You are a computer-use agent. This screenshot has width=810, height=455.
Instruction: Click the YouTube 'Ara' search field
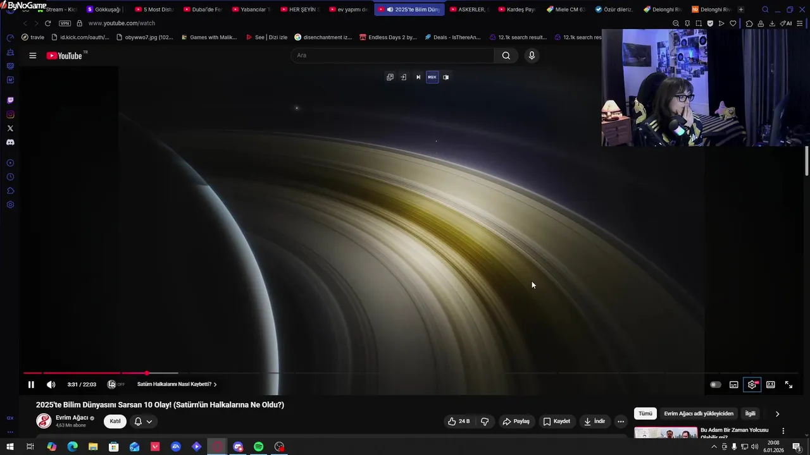pos(392,56)
